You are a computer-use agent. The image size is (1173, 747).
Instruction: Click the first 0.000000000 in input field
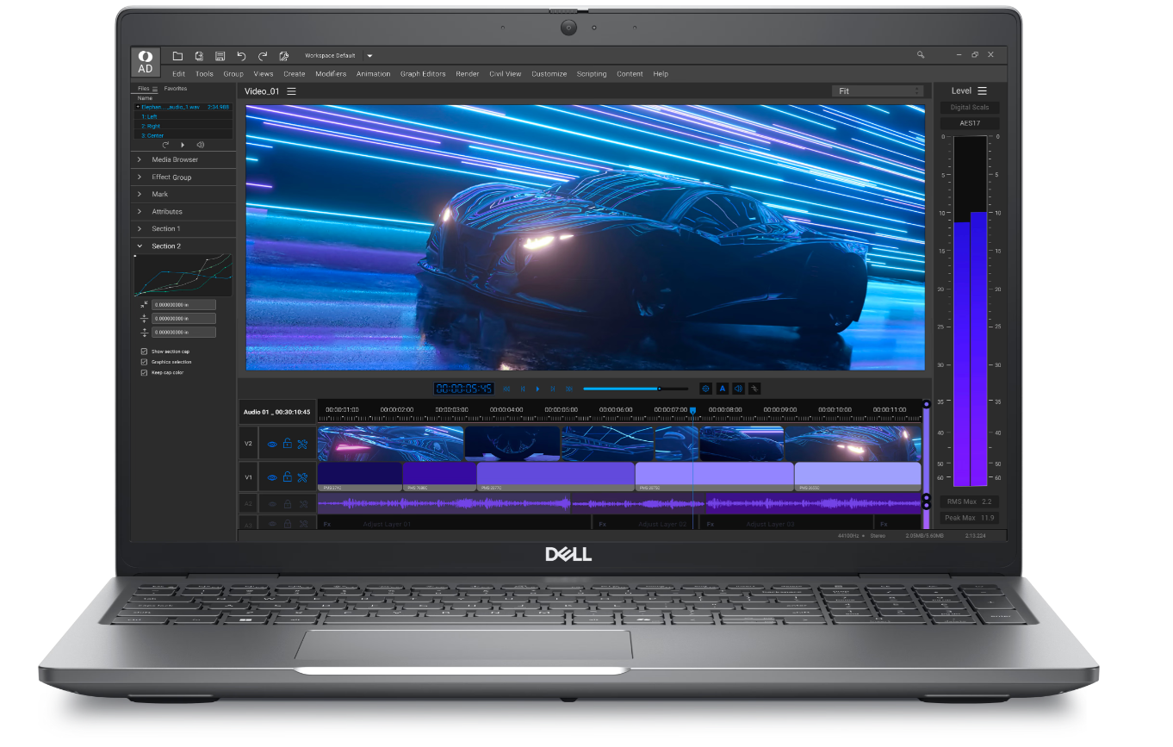(183, 305)
